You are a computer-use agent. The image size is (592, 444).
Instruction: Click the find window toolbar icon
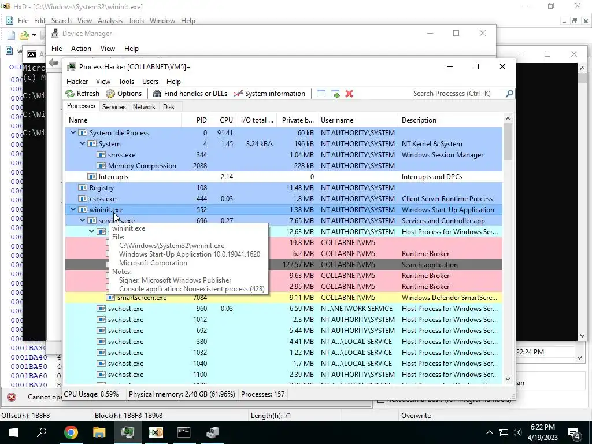[x=321, y=94]
